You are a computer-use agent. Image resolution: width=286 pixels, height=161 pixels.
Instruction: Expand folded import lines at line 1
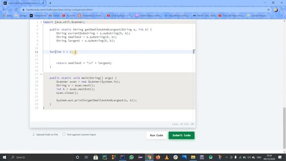tap(41, 22)
